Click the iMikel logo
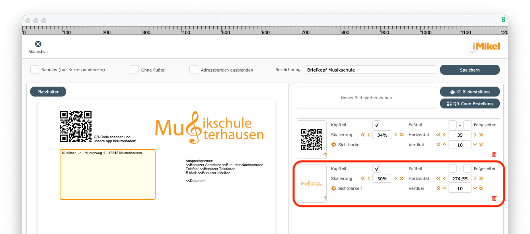This screenshot has height=234, width=530. [x=484, y=46]
